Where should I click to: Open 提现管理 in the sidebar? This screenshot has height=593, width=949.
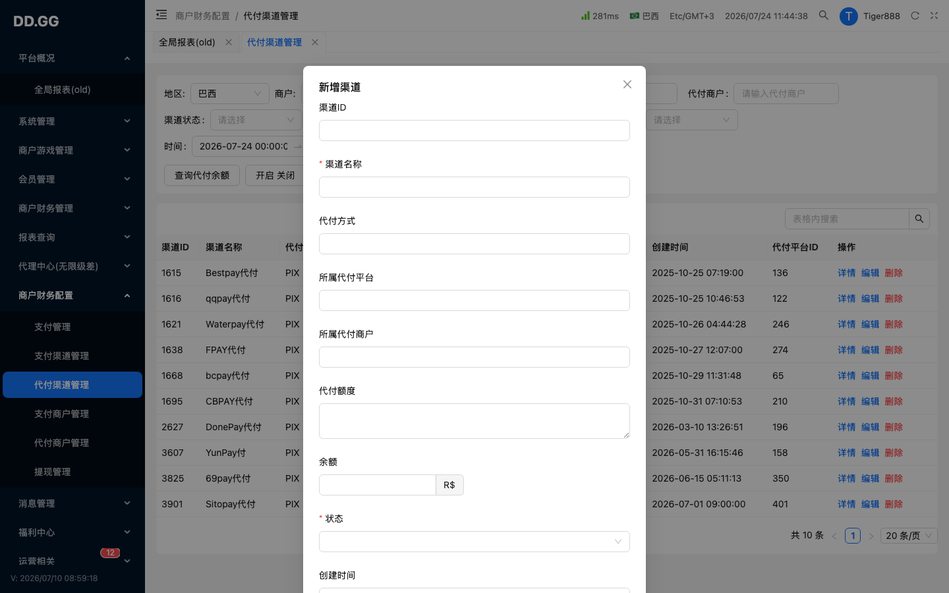(72, 472)
